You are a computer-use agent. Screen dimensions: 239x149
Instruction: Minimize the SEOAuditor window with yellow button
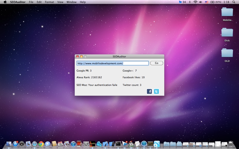[x=81, y=56]
